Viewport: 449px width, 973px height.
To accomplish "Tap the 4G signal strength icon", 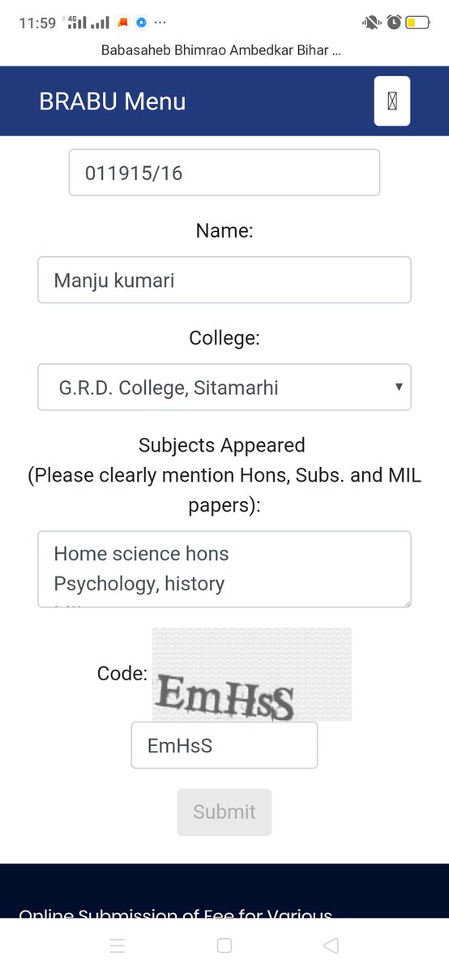I will click(x=76, y=22).
